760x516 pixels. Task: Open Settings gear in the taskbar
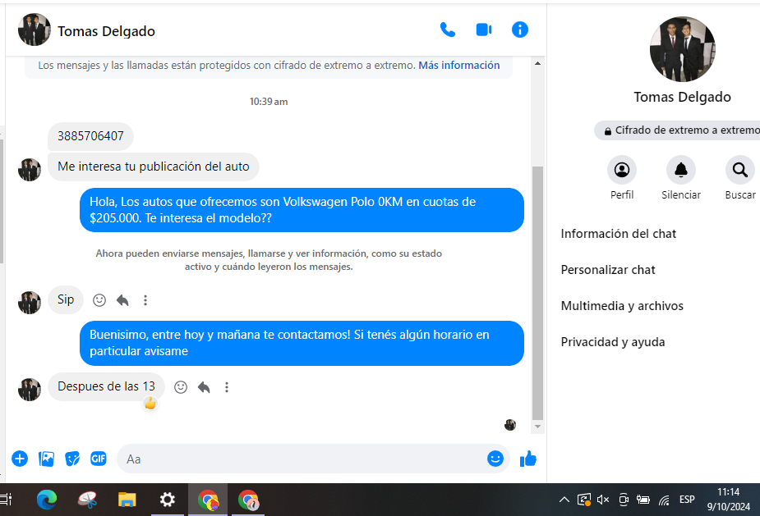[168, 500]
